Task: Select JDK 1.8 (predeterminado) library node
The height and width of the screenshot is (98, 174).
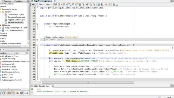Action: pyautogui.click(x=14, y=30)
